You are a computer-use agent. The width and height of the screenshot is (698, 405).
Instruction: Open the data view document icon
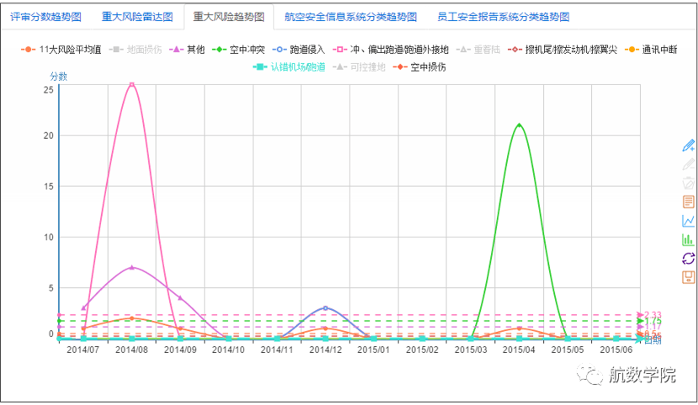tap(688, 202)
